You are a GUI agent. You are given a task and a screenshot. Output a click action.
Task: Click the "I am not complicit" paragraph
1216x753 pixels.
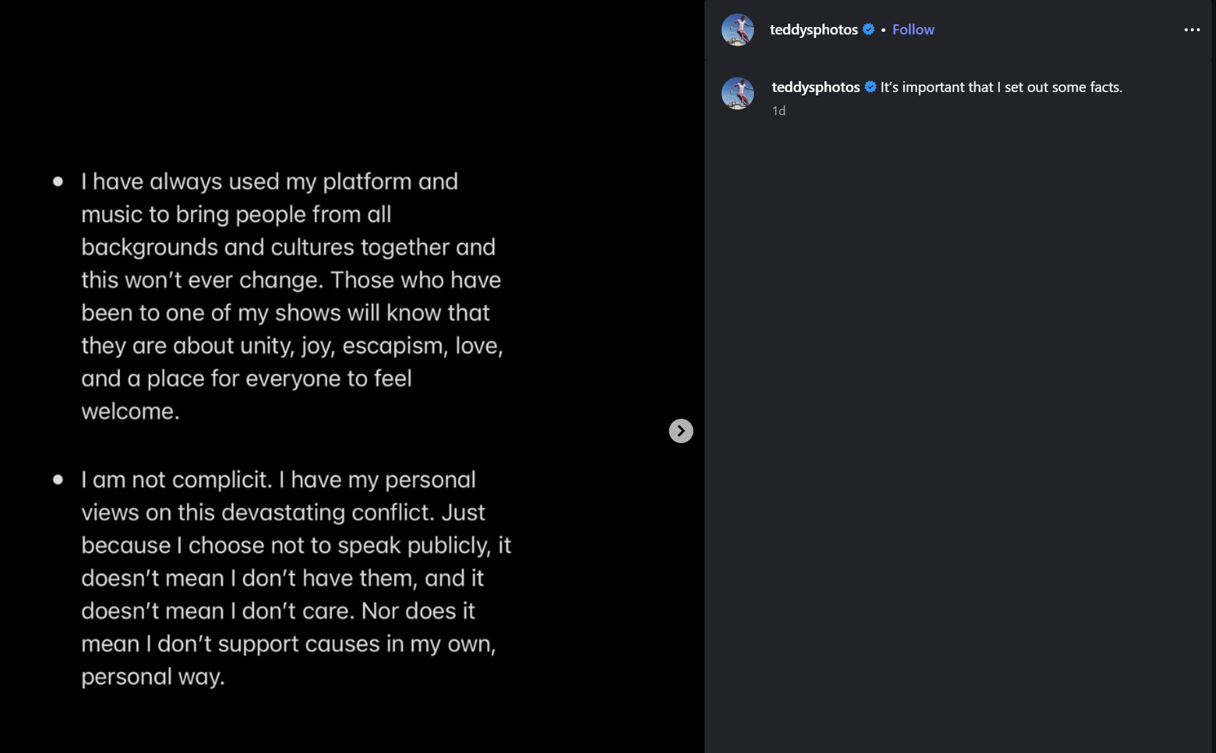pyautogui.click(x=296, y=578)
